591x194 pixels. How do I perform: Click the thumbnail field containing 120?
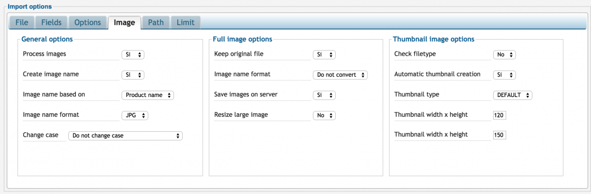tap(500, 115)
